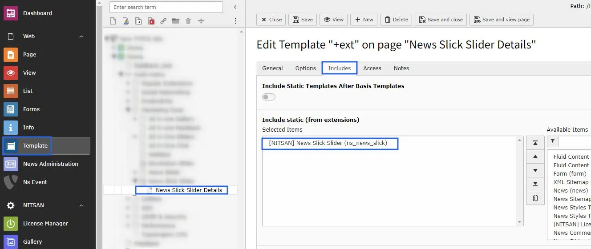The image size is (591, 249).
Task: Move selected item to top
Action: click(x=535, y=143)
